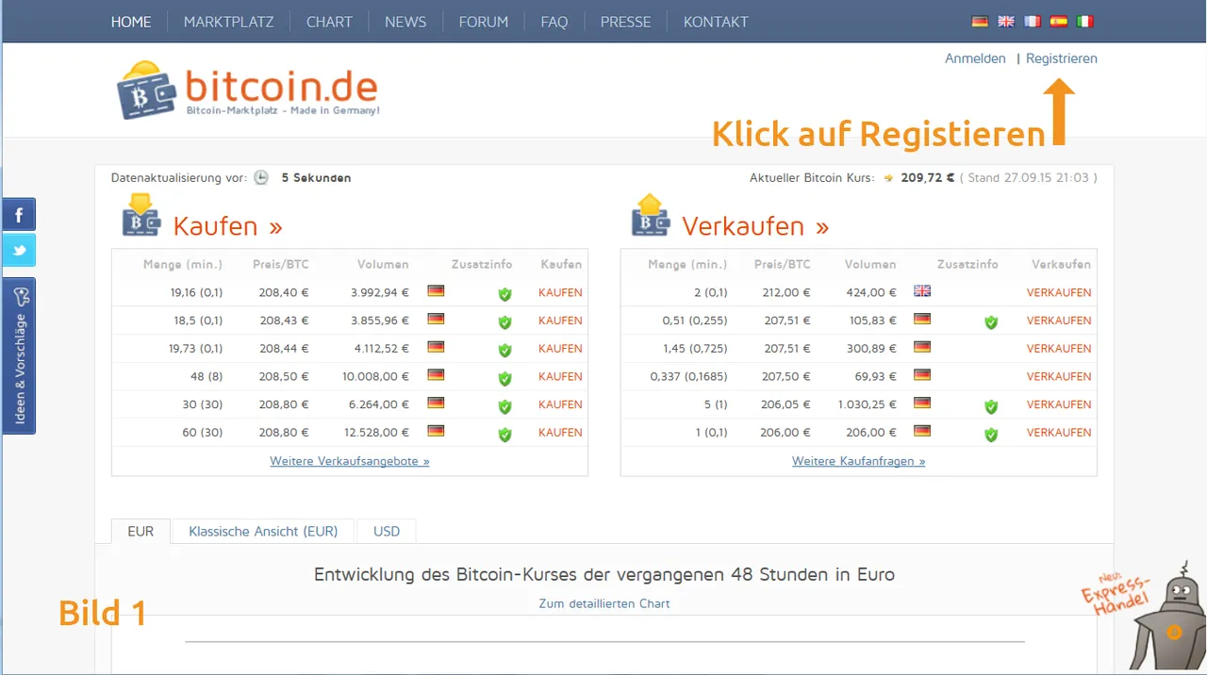Click the Express-Handel robot mascot

[1169, 617]
